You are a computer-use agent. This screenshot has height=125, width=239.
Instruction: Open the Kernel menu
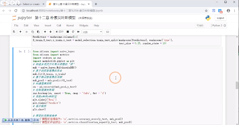[70, 25]
